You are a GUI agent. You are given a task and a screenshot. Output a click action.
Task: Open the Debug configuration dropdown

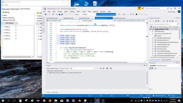point(78,14)
